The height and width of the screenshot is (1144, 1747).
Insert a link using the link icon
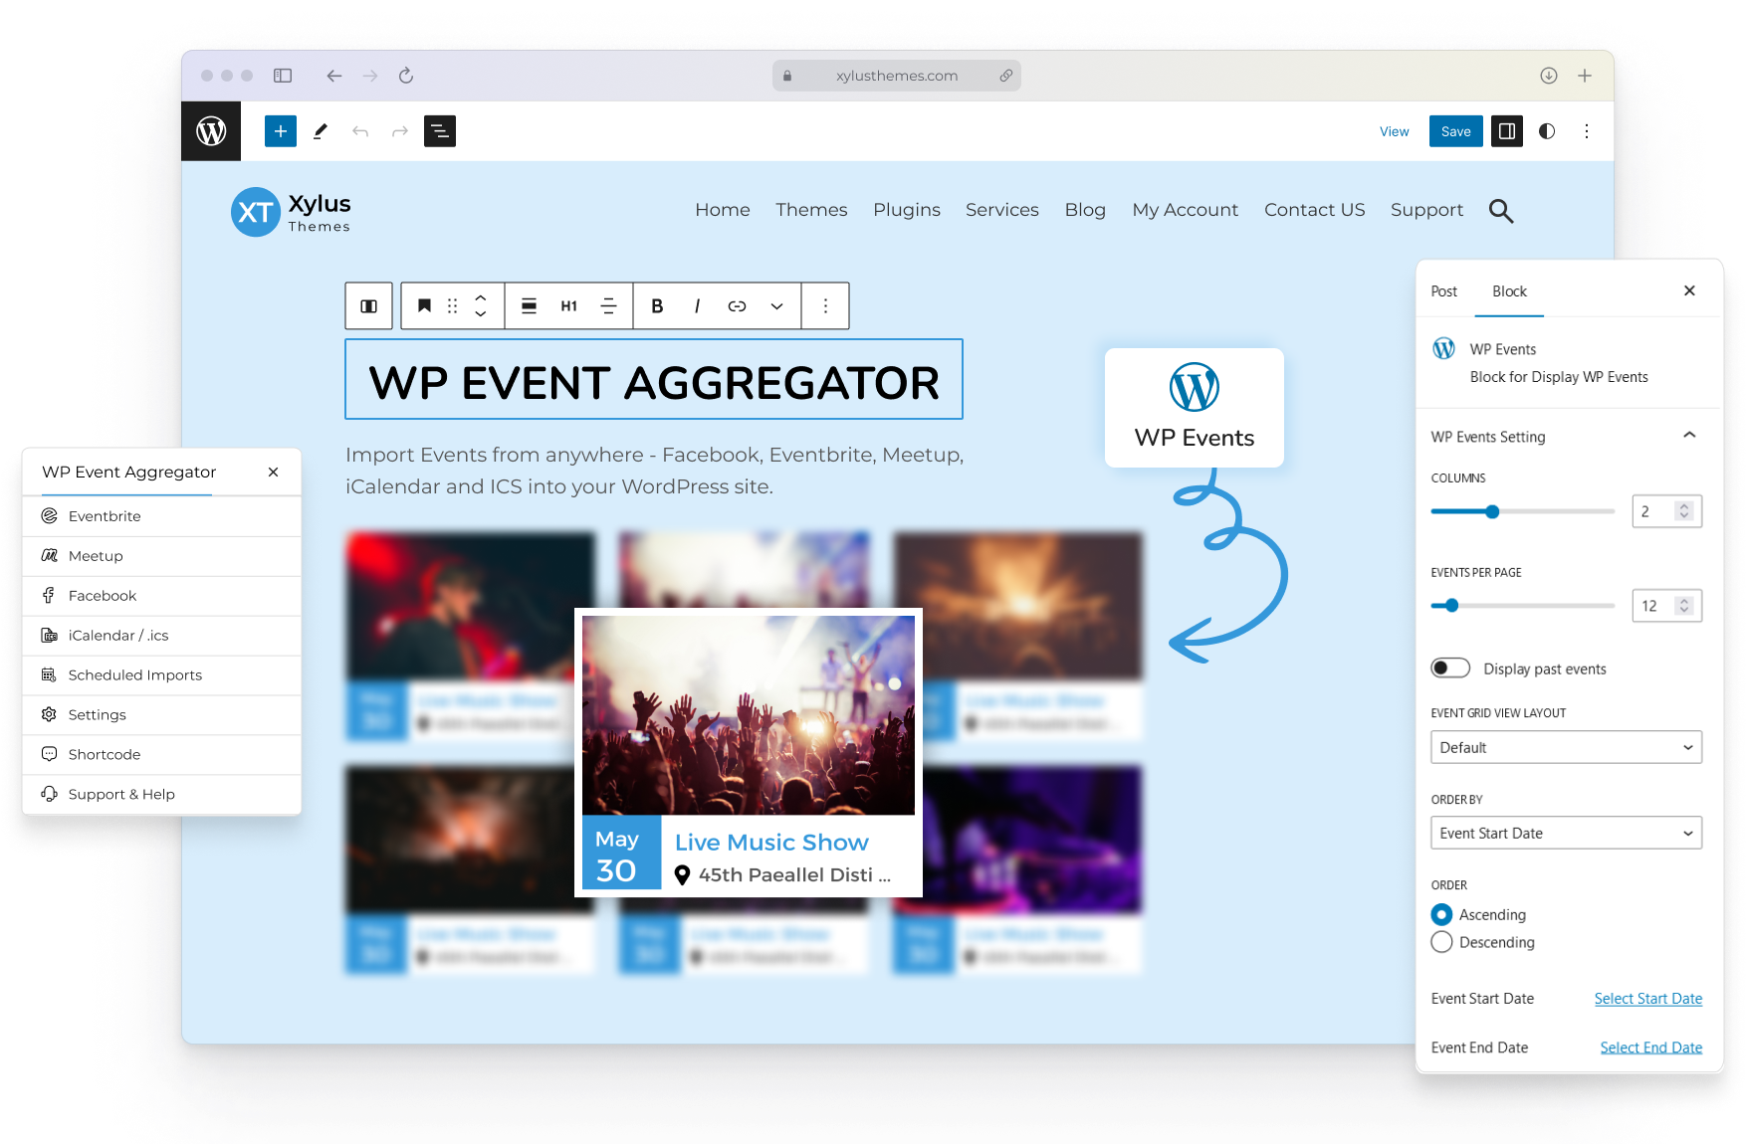click(737, 306)
